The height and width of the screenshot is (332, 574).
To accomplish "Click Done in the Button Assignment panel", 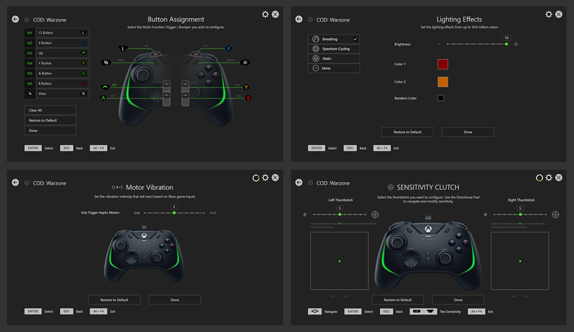I will point(50,130).
